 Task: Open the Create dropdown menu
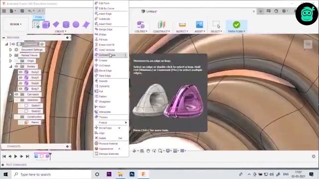[x=61, y=31]
